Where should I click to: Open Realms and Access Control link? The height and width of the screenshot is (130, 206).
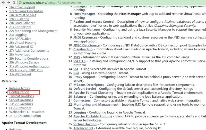coord(94,22)
